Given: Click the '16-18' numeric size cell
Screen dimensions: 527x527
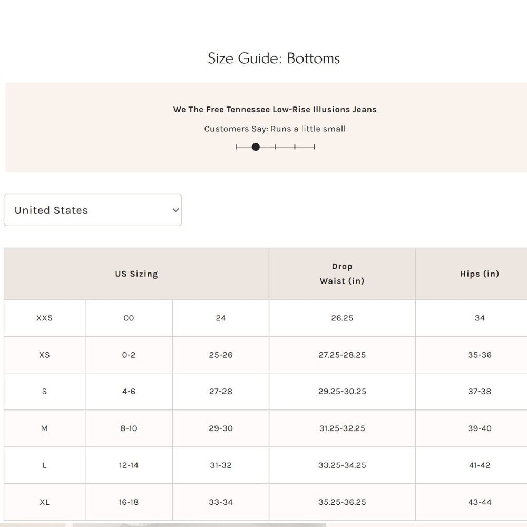Looking at the screenshot, I should tap(129, 502).
